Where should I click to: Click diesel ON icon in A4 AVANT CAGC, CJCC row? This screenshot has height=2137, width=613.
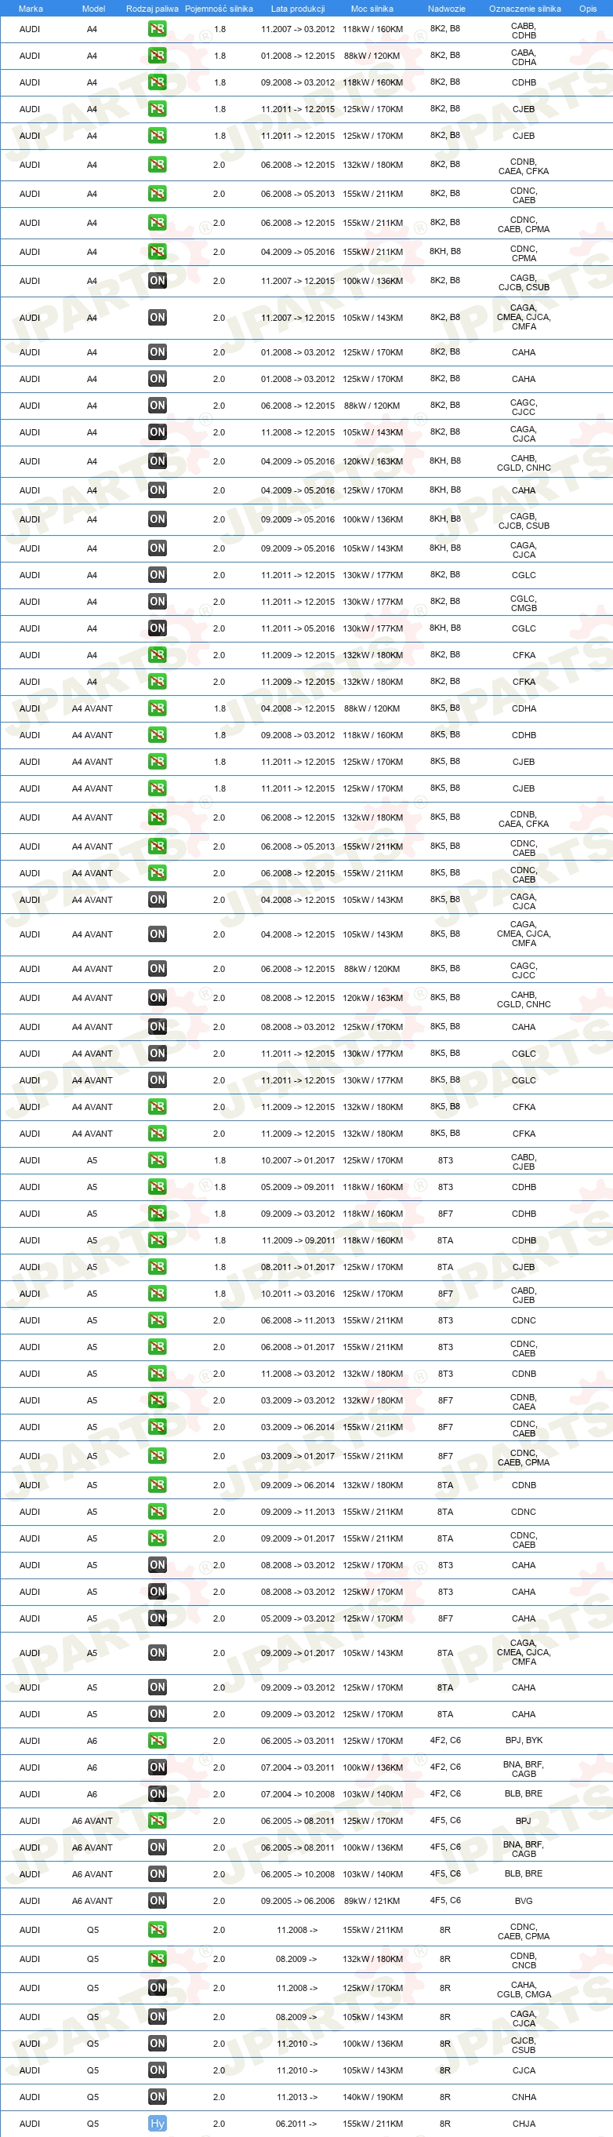coord(158,968)
